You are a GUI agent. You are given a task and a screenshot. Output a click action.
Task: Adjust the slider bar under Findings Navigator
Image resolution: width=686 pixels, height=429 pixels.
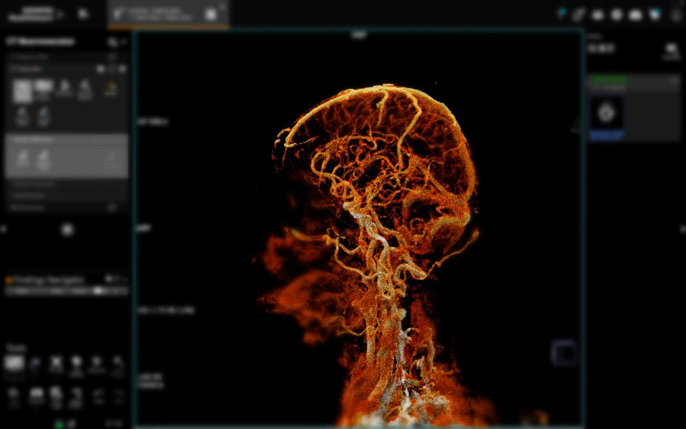tap(66, 291)
